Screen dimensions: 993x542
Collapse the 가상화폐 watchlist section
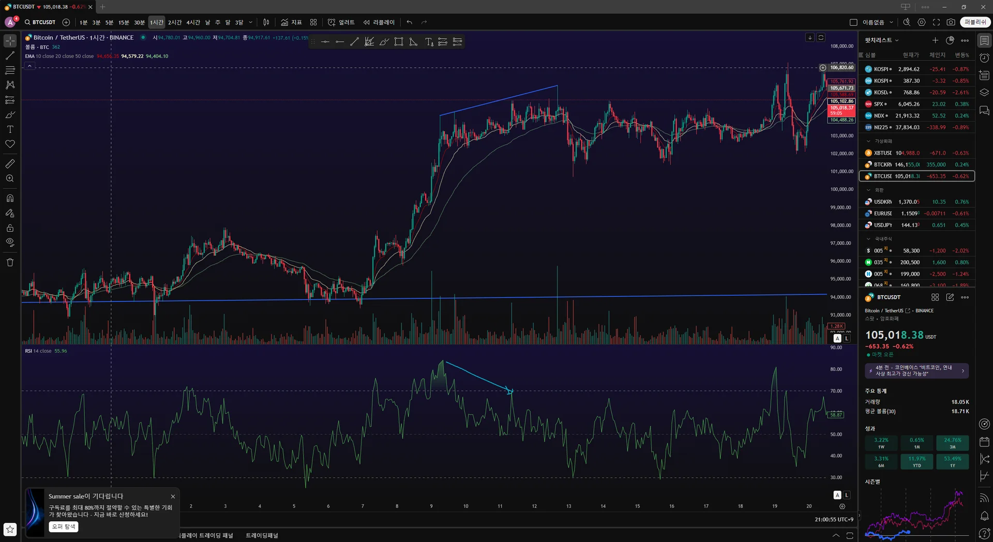(868, 141)
